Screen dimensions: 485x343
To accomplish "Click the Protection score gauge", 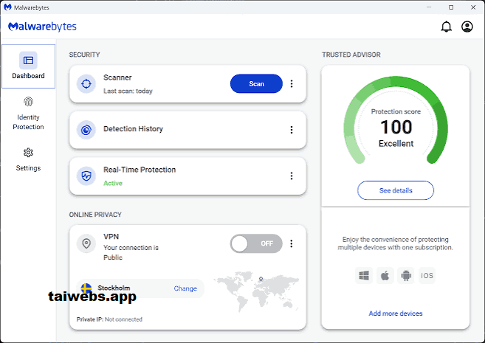I will coord(396,121).
